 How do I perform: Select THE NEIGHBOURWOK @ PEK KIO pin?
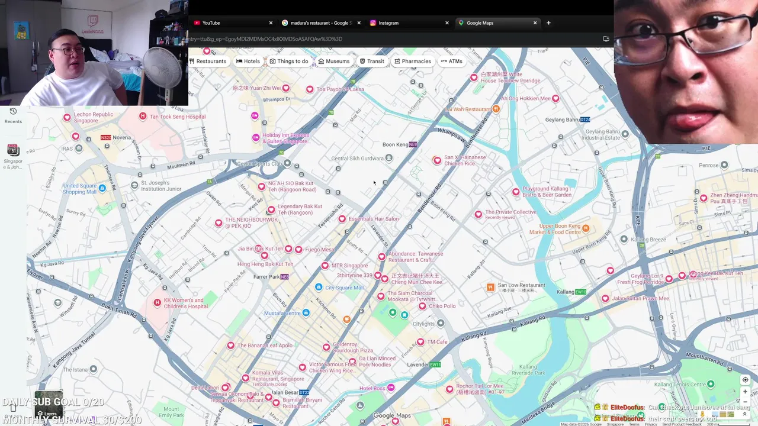pos(219,223)
